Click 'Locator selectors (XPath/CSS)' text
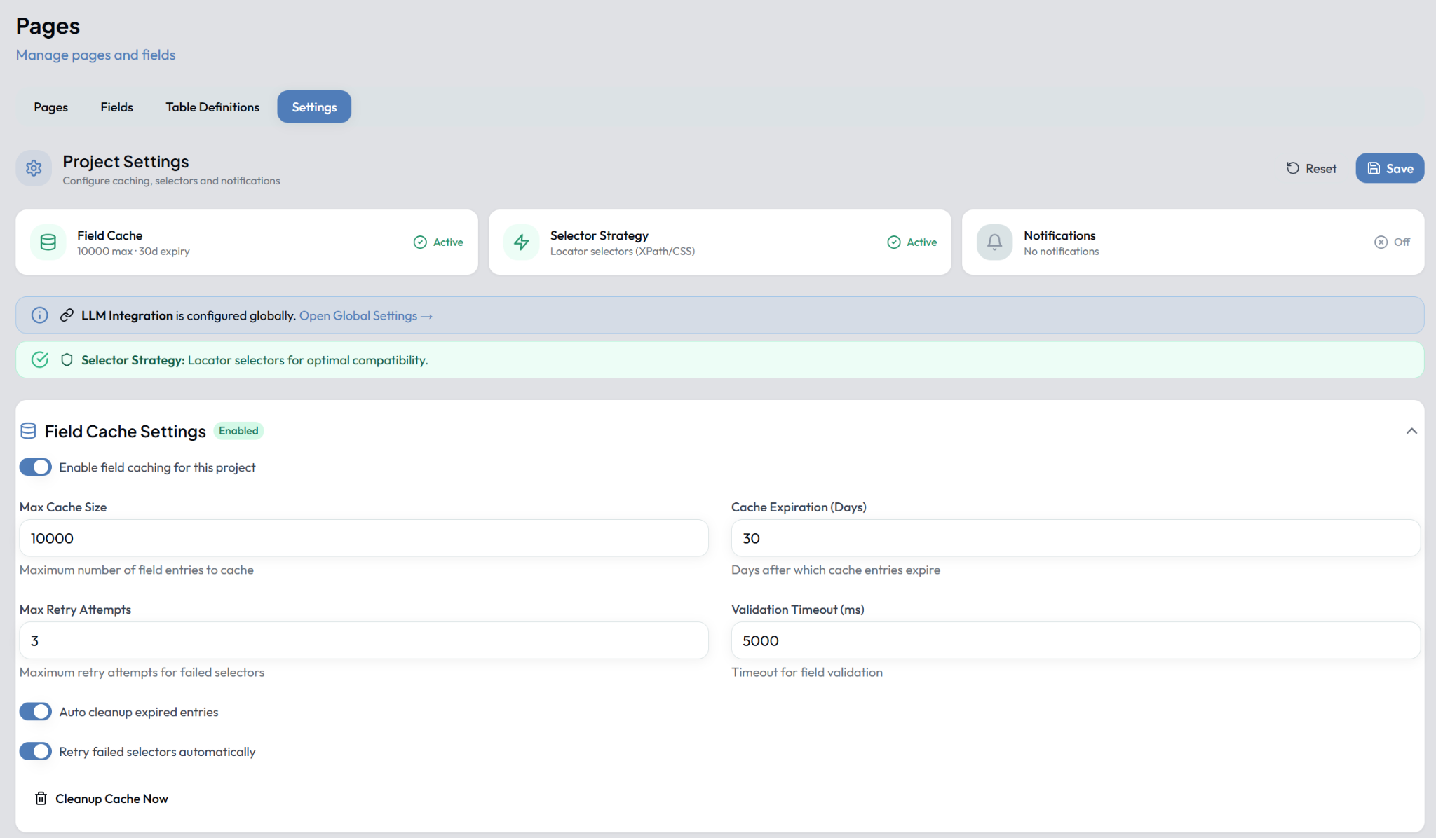The image size is (1436, 838). click(623, 252)
